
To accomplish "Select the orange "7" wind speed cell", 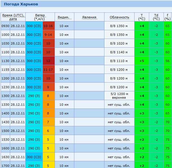I will pyautogui.click(x=48, y=122).
